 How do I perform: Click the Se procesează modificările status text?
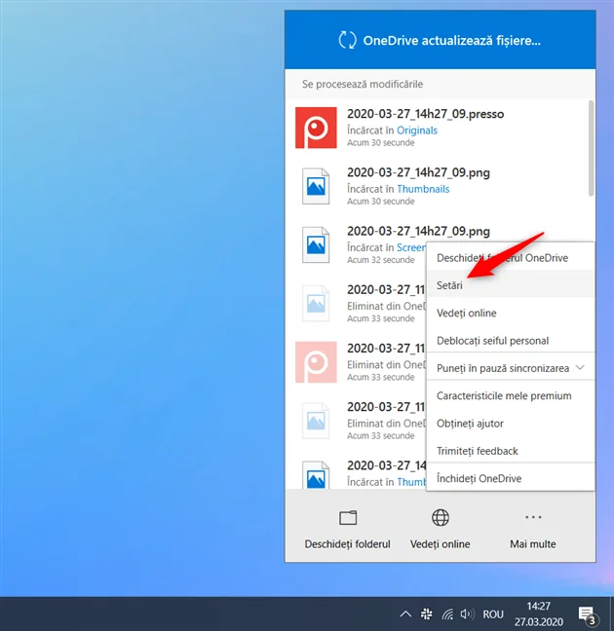363,84
